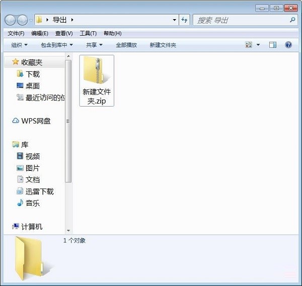Click the star icon beside 收藏夹
Viewport: 302px width, 286px height.
click(16, 62)
